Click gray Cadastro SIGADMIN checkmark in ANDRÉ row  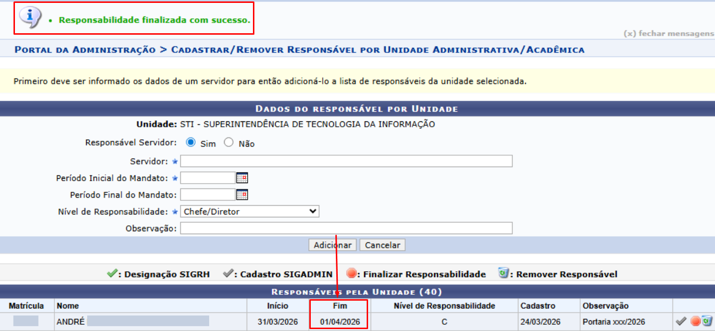click(x=681, y=321)
